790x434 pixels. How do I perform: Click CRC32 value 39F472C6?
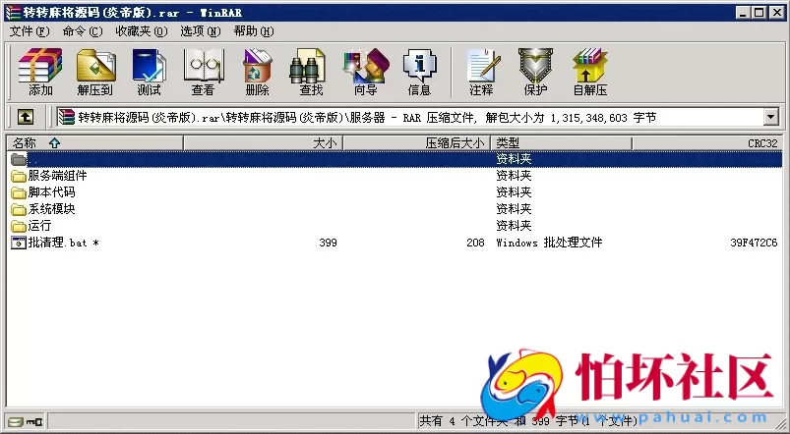[x=754, y=243]
